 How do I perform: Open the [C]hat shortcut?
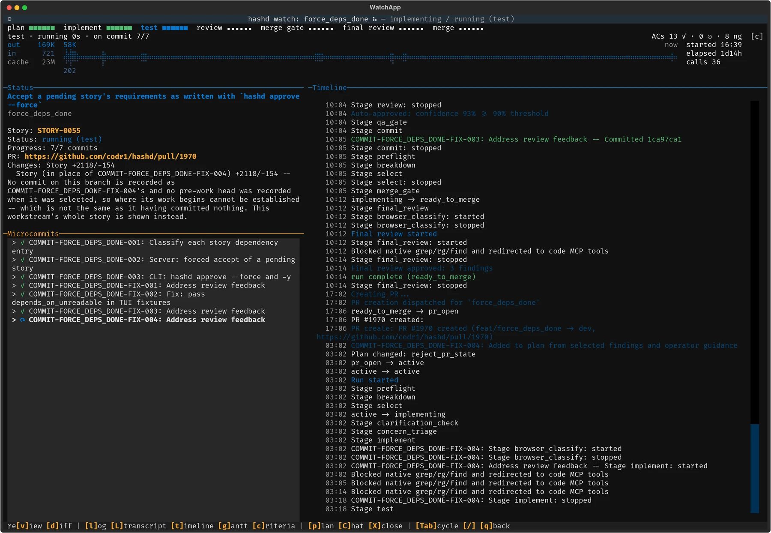pyautogui.click(x=351, y=526)
